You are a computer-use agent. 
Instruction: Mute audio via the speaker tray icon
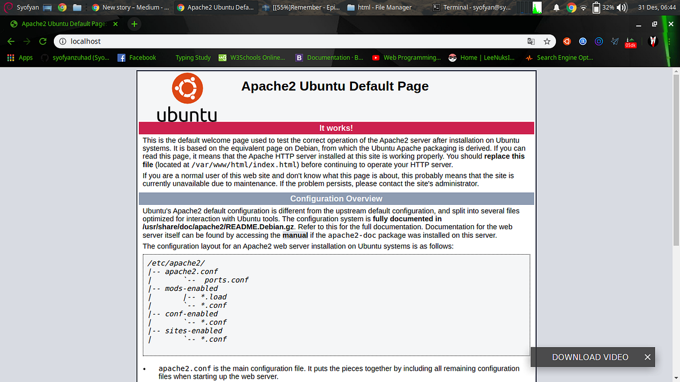[622, 7]
